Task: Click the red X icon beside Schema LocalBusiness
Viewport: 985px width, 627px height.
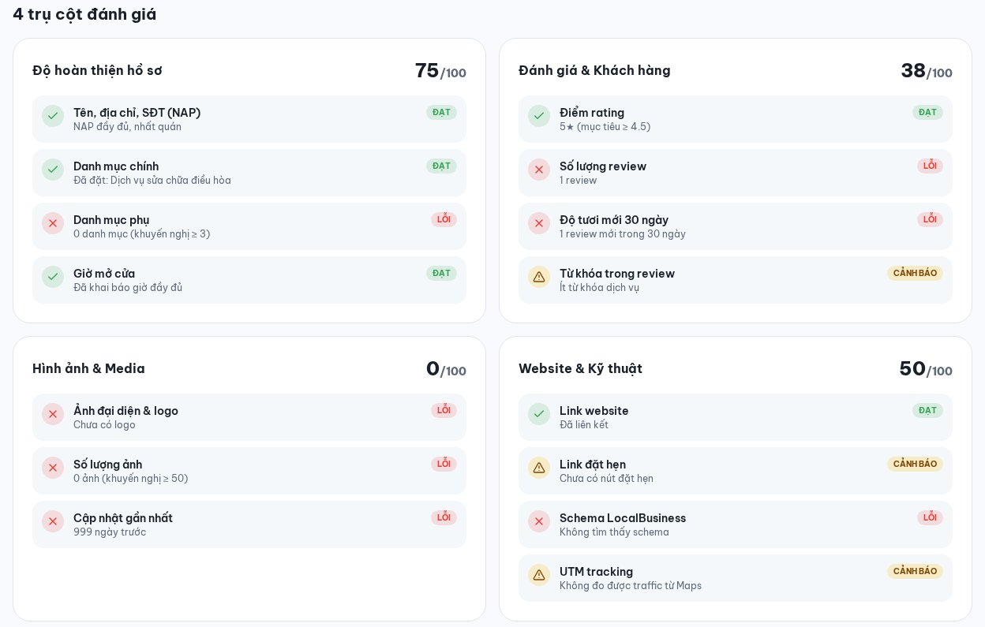Action: pyautogui.click(x=539, y=521)
